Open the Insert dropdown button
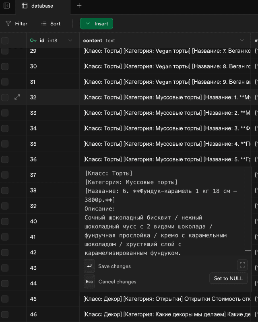The image size is (258, 322). click(97, 24)
